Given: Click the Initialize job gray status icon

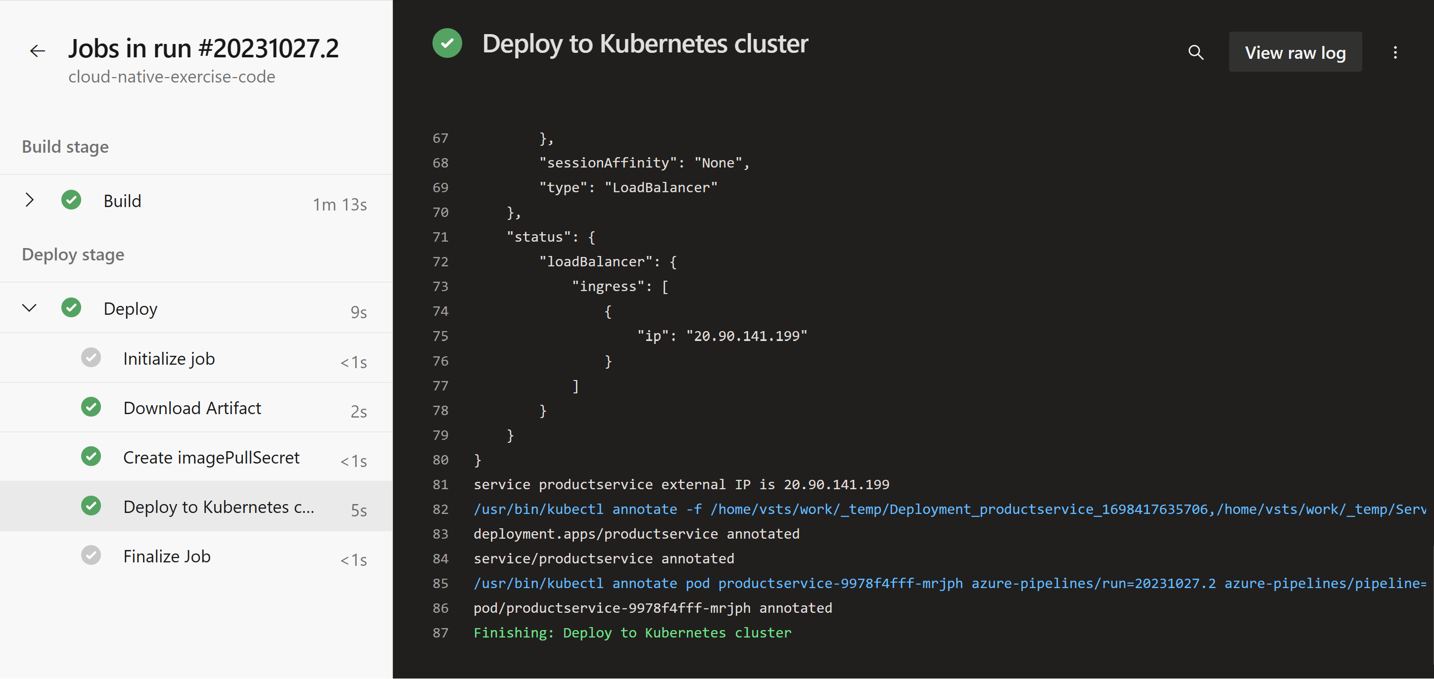Looking at the screenshot, I should click(x=91, y=358).
